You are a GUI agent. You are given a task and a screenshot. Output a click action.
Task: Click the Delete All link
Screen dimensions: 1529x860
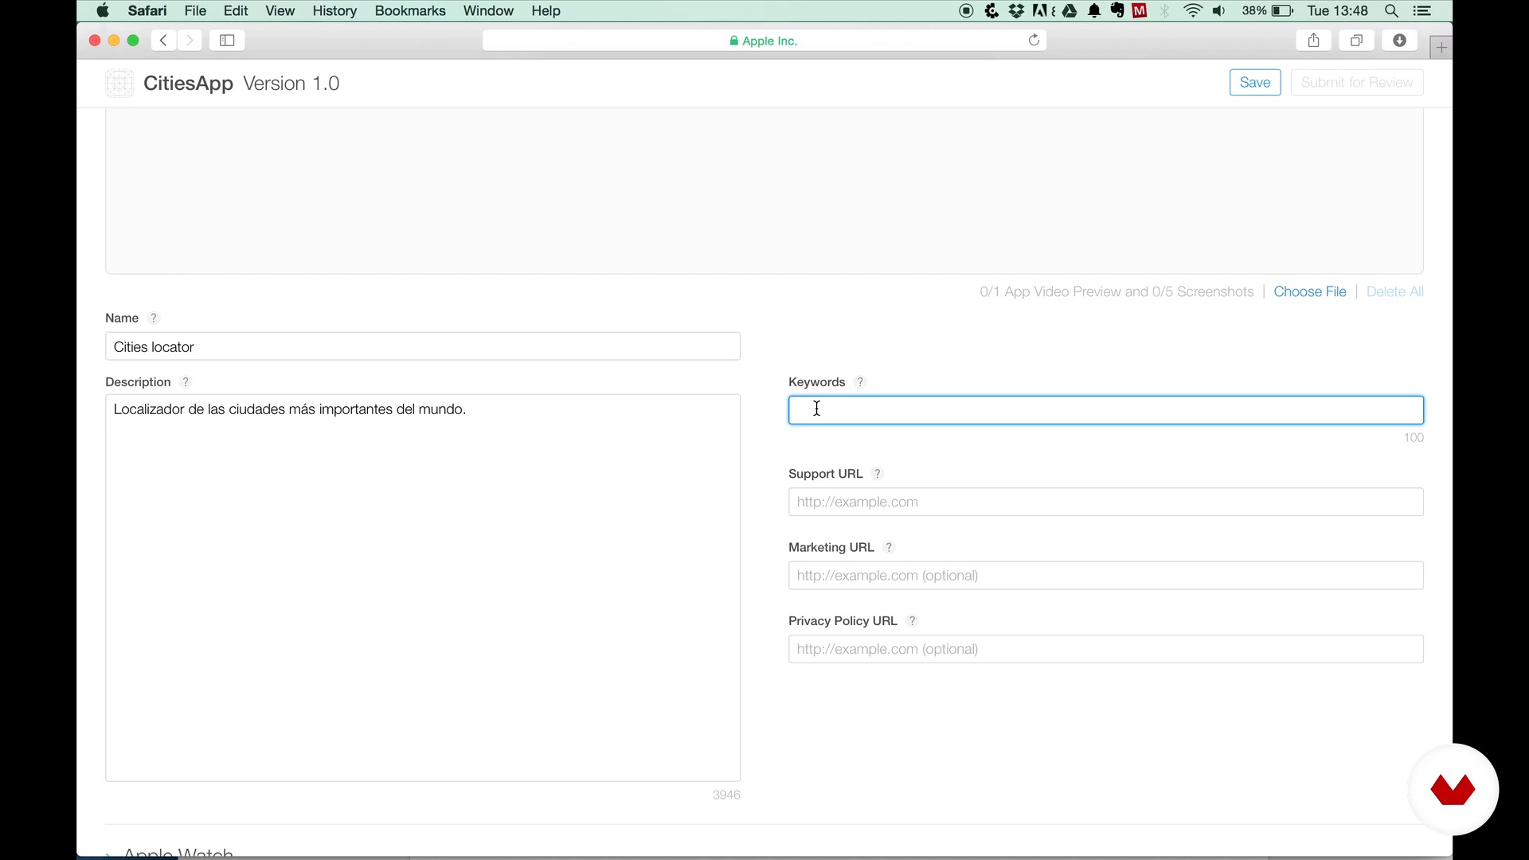[x=1395, y=292]
